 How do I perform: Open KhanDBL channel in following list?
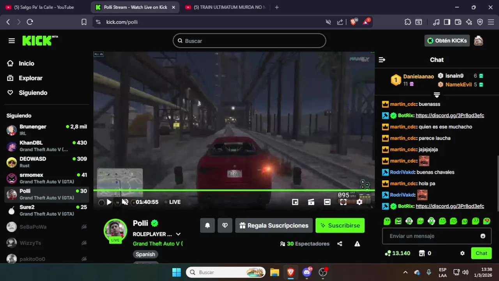click(47, 146)
